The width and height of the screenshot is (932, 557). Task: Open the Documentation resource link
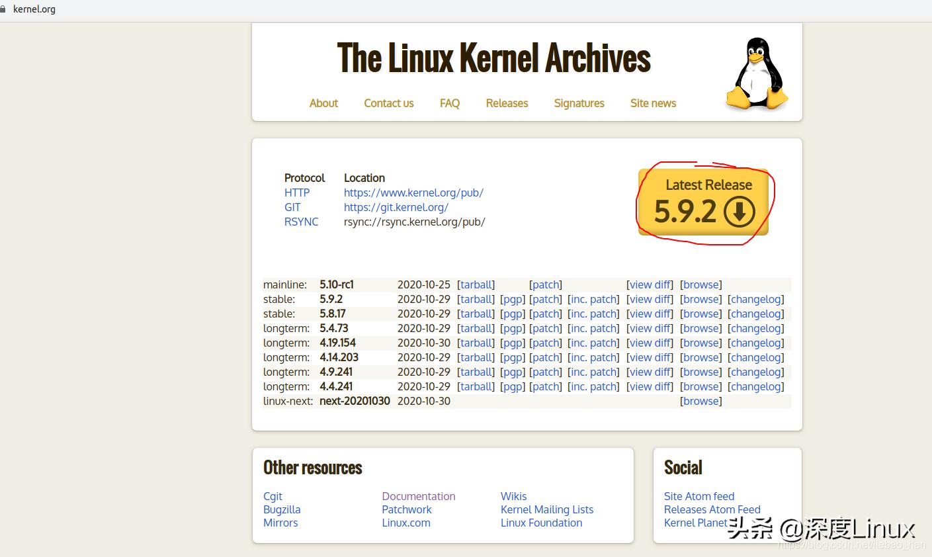pyautogui.click(x=419, y=496)
